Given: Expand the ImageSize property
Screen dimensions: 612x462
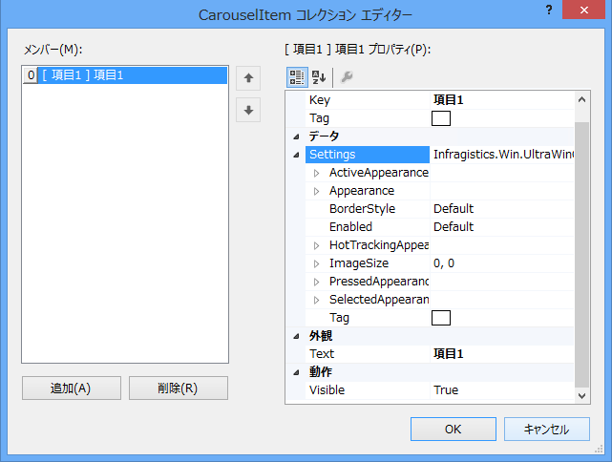Looking at the screenshot, I should tap(316, 263).
